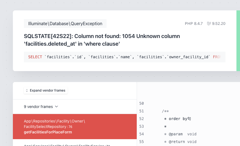Viewport: 240px width, 146px height.
Task: Click the Illuminate\Database\QueryException class label
Action: tap(65, 24)
